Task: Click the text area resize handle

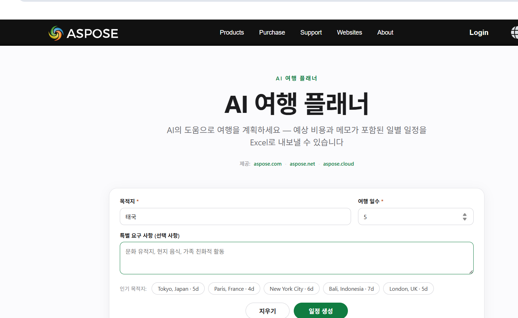Action: (x=471, y=272)
